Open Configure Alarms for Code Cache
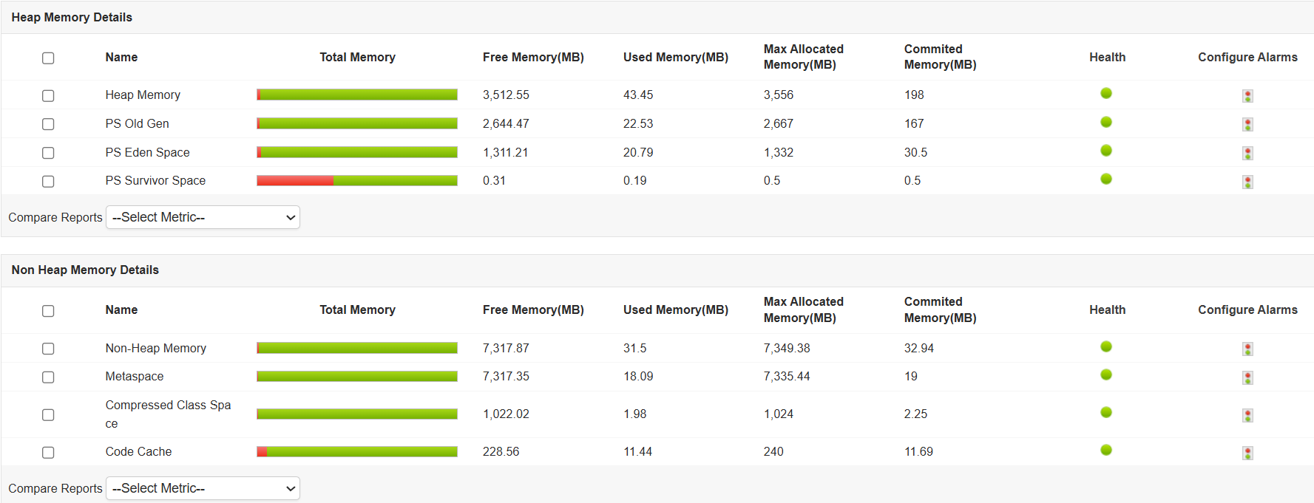 click(x=1247, y=453)
